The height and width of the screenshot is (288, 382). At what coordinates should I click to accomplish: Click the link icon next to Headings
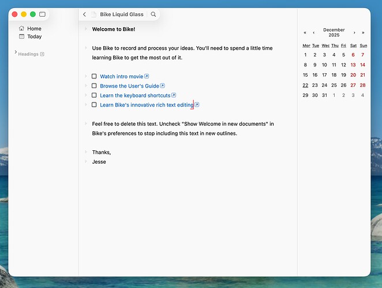42,54
